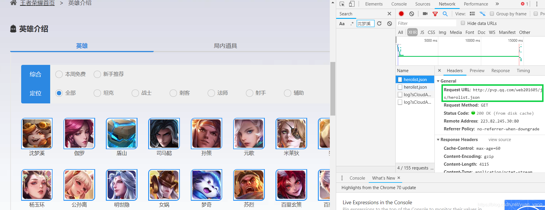Collapse the General section triangle
The height and width of the screenshot is (210, 545).
pyautogui.click(x=438, y=81)
